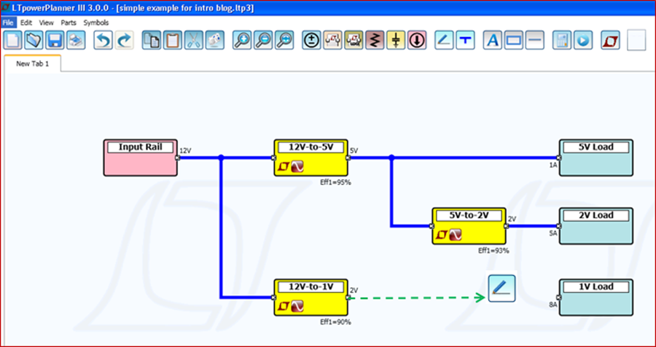The image size is (656, 347).
Task: Click the pencil wire tool on canvas
Action: 501,289
